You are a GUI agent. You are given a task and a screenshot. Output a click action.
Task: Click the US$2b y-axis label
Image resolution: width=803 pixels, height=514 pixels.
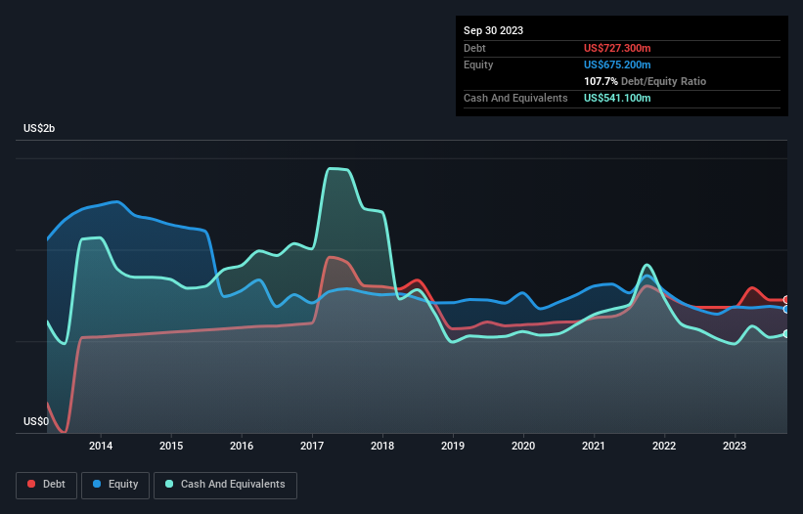pyautogui.click(x=39, y=128)
